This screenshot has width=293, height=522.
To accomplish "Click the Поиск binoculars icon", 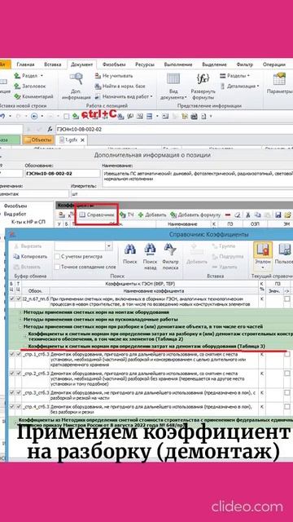I will click(129, 250).
